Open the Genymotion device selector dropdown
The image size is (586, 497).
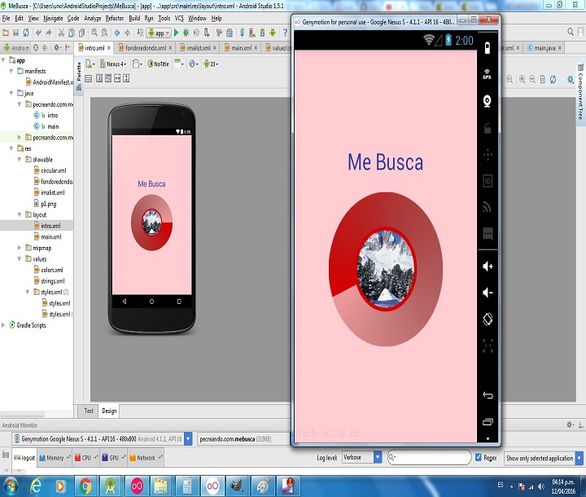[x=103, y=438]
